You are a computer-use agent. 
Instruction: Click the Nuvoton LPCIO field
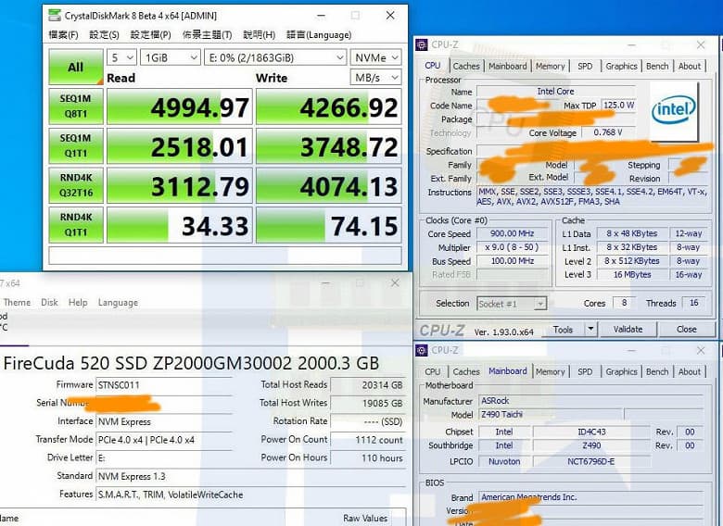pos(504,461)
